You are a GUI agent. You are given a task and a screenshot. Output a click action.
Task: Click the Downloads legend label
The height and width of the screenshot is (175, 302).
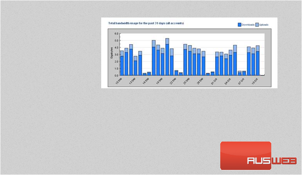point(248,24)
